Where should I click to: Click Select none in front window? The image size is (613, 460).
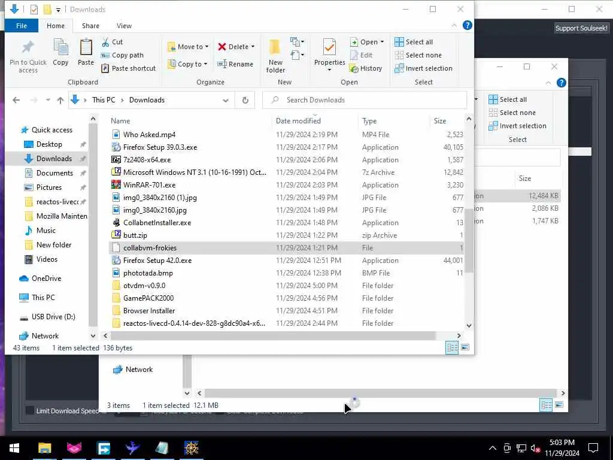[x=418, y=55]
